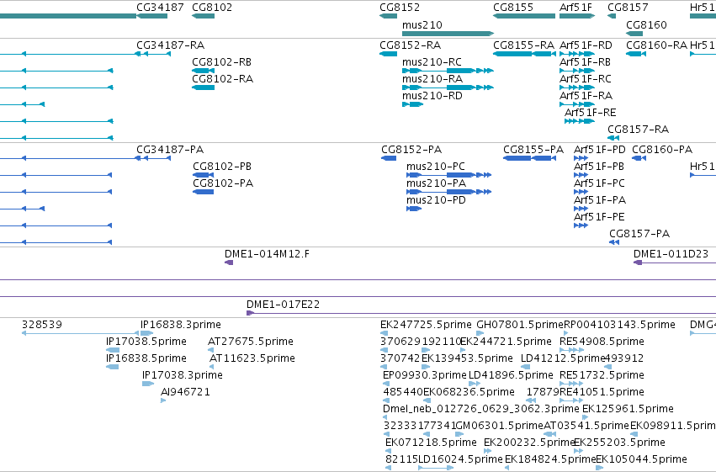Click transcript mus210-RD

432,96
